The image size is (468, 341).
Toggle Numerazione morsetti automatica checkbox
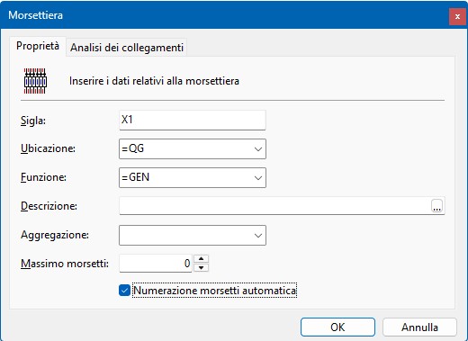(x=124, y=291)
